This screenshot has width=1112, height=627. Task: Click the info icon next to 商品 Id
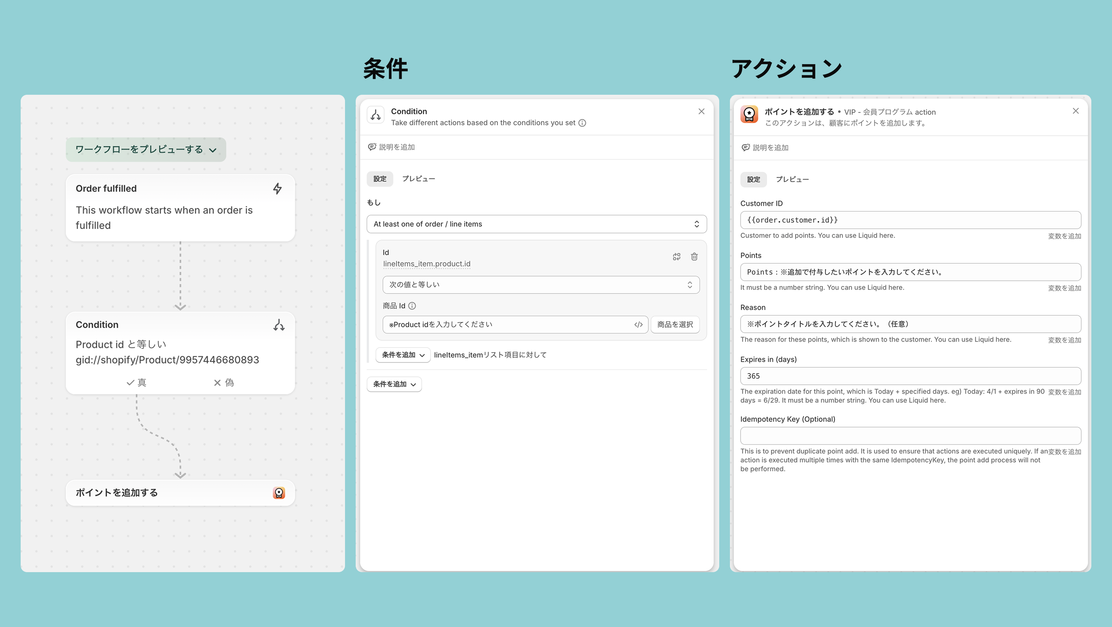point(412,306)
